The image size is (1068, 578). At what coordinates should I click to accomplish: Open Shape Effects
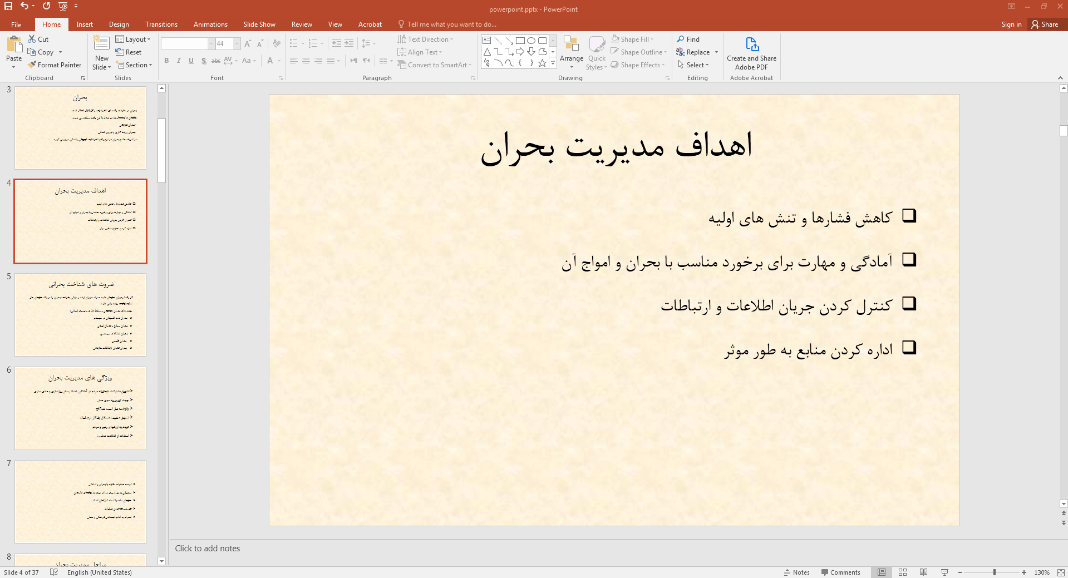tap(638, 65)
